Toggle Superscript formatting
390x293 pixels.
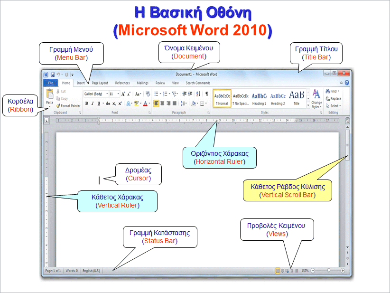[x=120, y=104]
